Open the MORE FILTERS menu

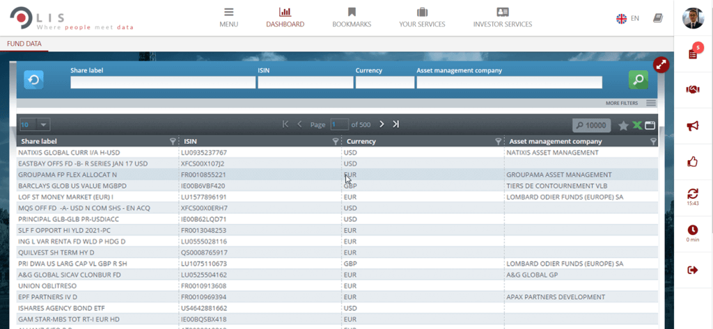click(x=631, y=103)
